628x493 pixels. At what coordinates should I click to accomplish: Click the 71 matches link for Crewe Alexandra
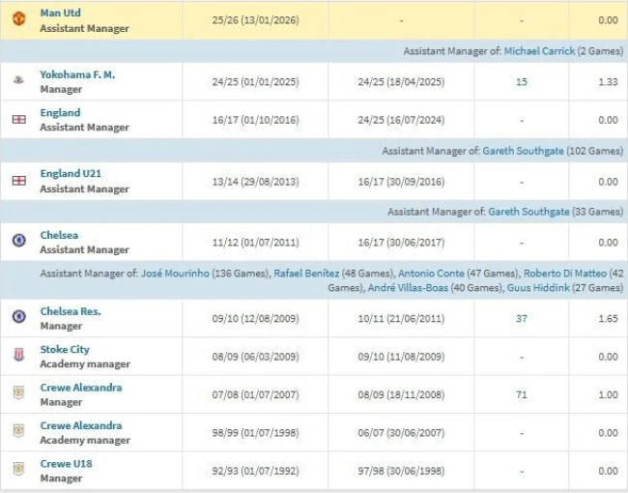click(x=522, y=394)
